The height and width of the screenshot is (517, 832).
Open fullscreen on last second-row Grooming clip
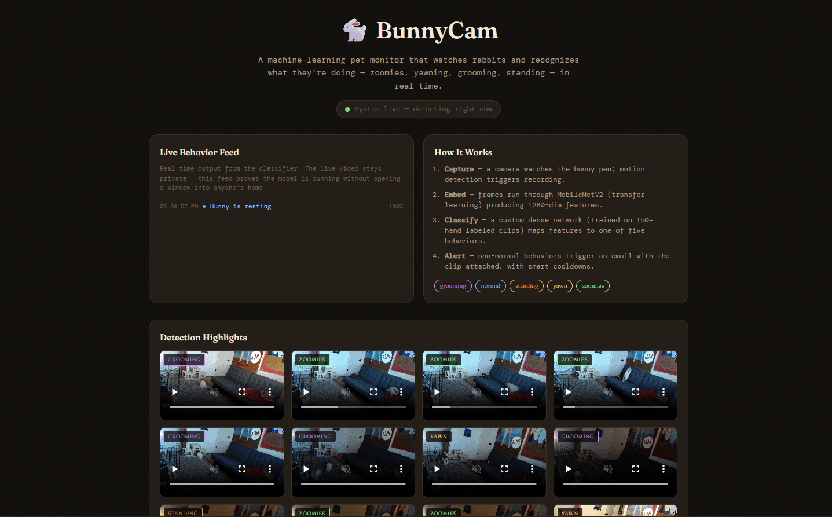pyautogui.click(x=636, y=469)
